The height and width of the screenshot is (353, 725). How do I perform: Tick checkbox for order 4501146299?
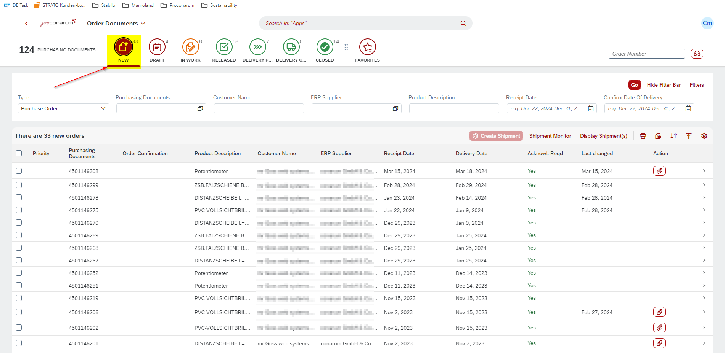click(x=19, y=185)
